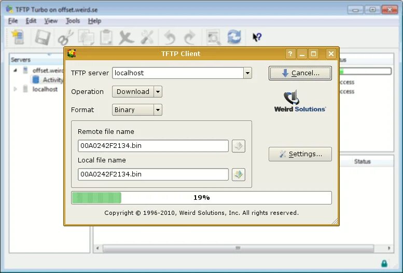
Task: Collapse the offset.weird server tree node
Action: click(x=15, y=70)
